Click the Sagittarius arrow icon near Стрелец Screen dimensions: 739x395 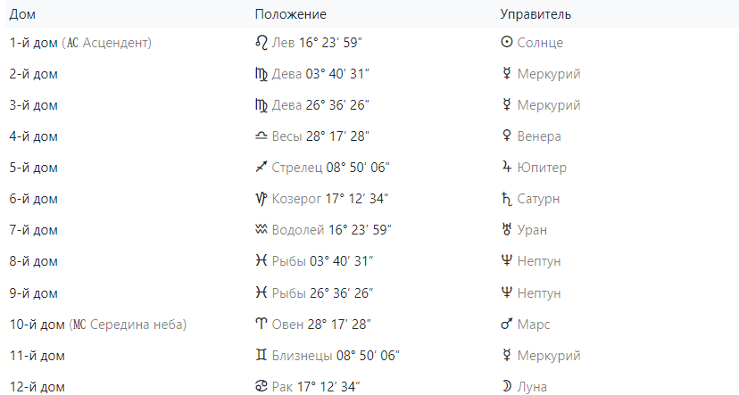click(x=262, y=167)
